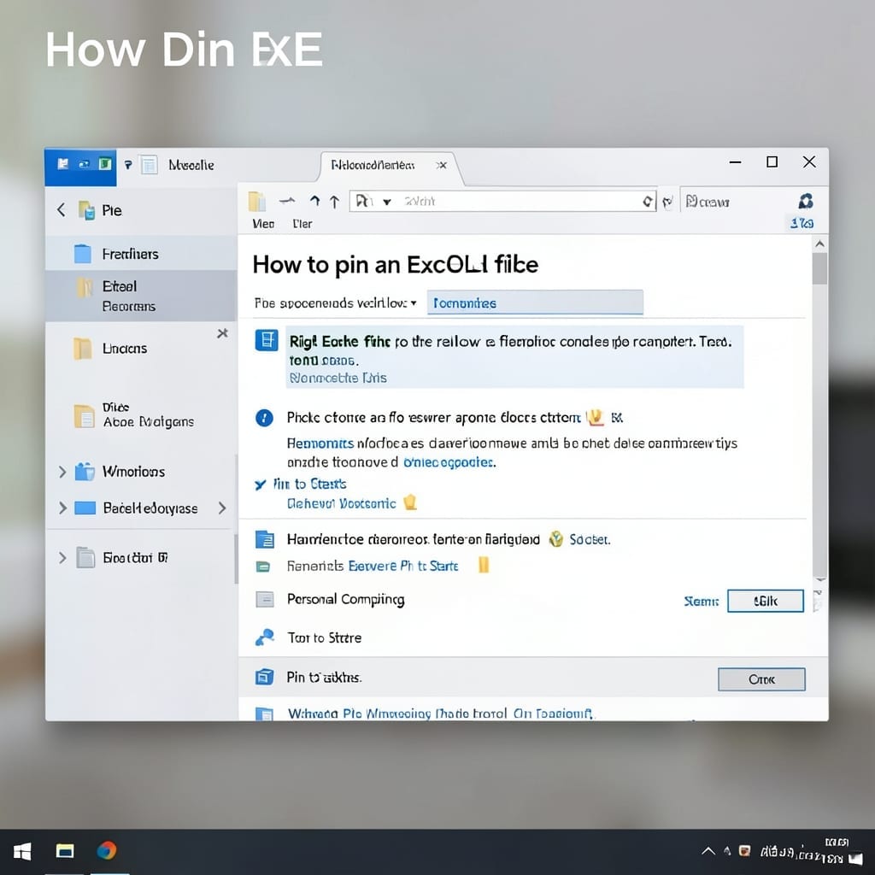Screen dimensions: 875x875
Task: Expand the last sidebar document node
Action: click(x=62, y=557)
